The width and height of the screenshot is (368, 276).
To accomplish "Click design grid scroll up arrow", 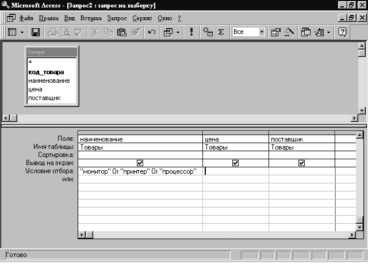I will coord(359,135).
